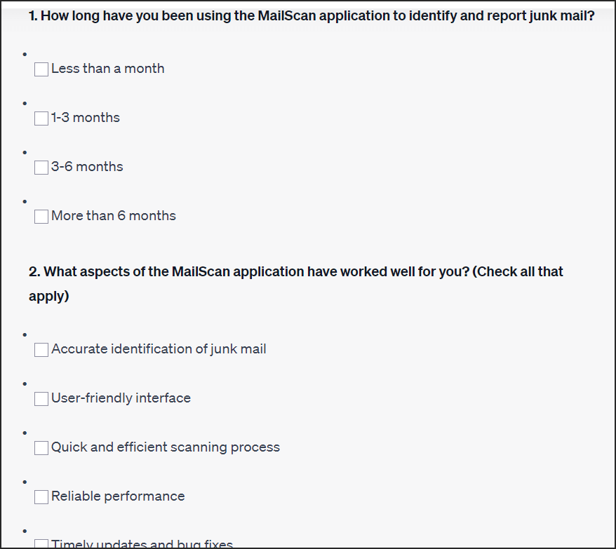Tick the checkbox beside 'Less than a month'
The height and width of the screenshot is (549, 616).
point(41,69)
